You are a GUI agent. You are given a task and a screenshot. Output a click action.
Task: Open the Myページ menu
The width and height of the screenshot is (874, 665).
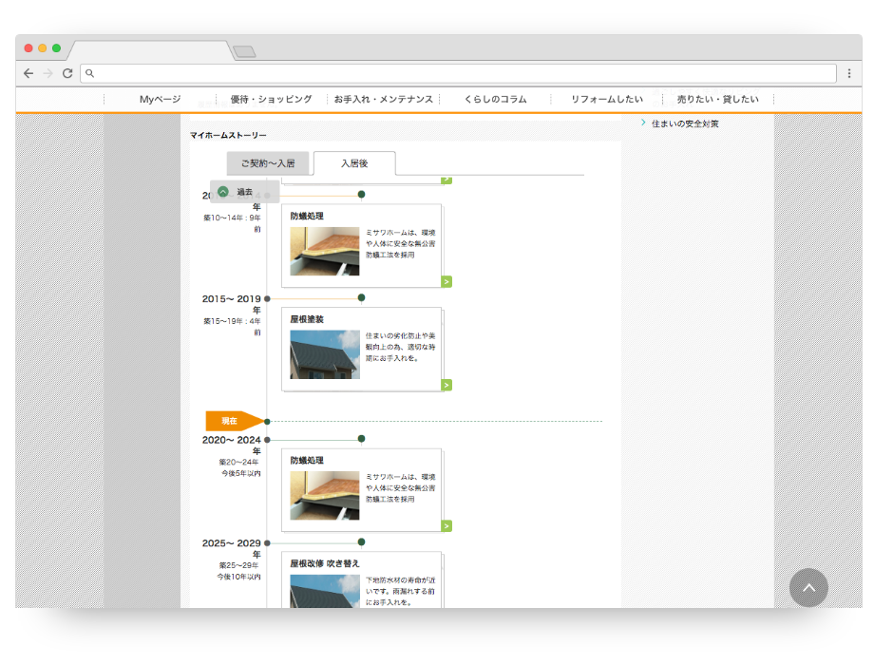160,99
